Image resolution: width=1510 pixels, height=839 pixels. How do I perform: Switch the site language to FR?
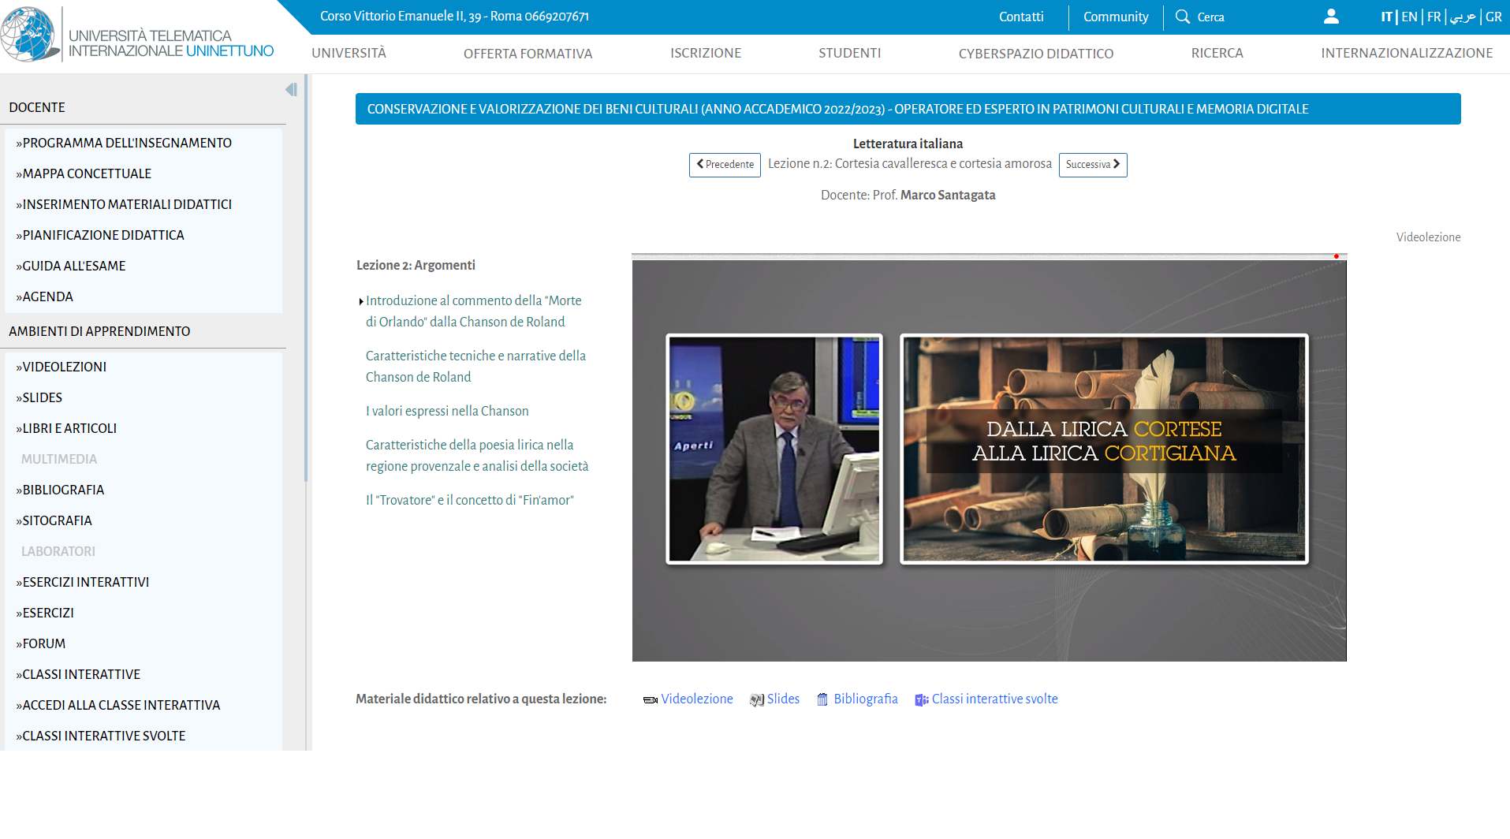(1434, 17)
